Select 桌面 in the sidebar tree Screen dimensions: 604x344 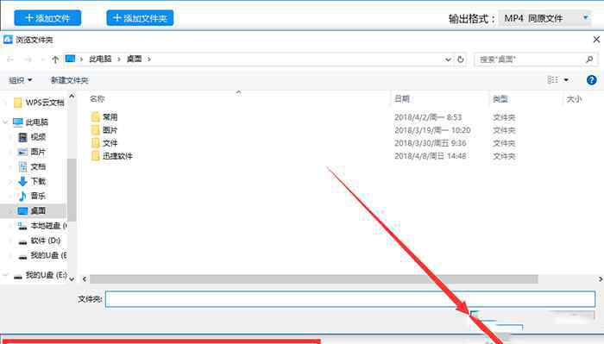click(38, 211)
